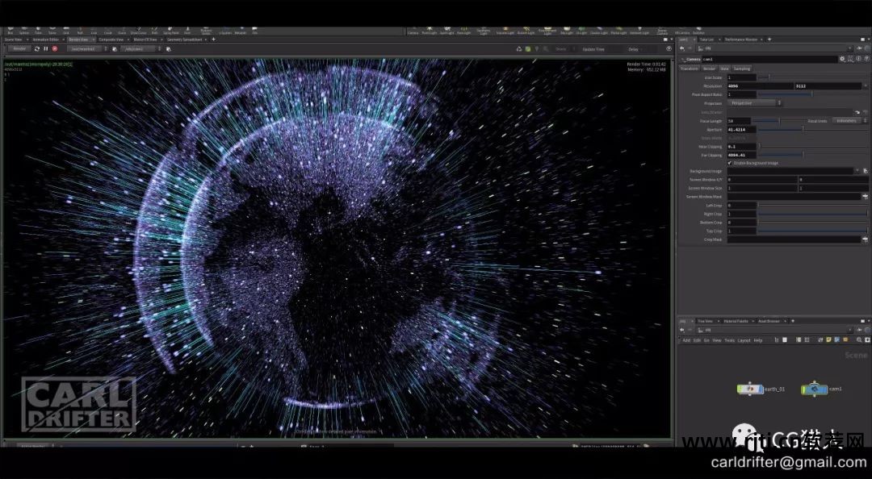872x479 pixels.
Task: Adjust the Far Clipping slider
Action: click(x=812, y=155)
